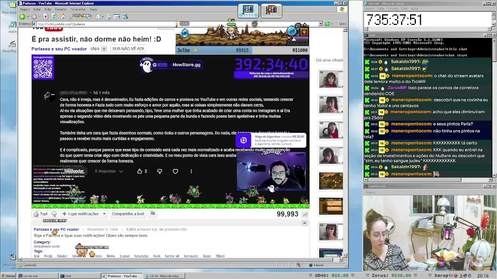Click the Ligar notificações button
497x279 pixels.
80,214
